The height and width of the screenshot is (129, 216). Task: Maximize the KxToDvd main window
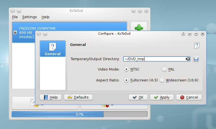140,11
